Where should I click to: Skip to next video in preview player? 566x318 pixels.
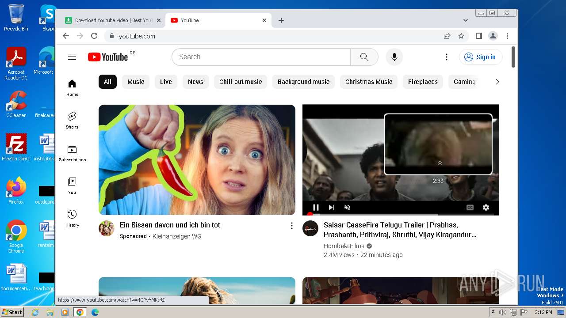pos(331,208)
